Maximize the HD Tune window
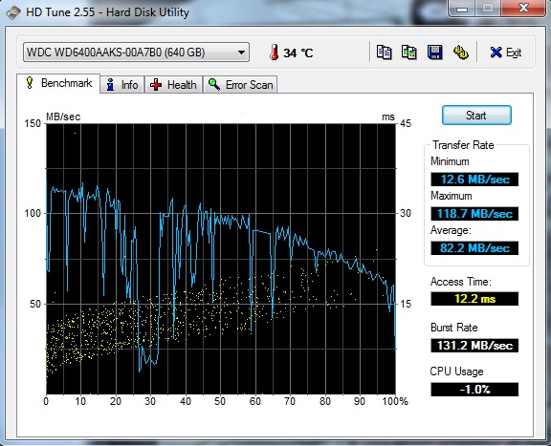551x446 pixels. pos(488,8)
